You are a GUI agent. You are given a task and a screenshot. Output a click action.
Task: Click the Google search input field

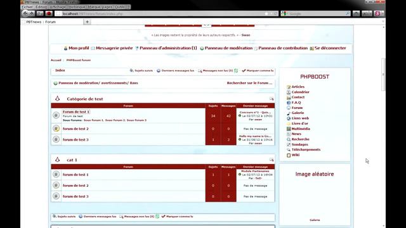point(316,13)
